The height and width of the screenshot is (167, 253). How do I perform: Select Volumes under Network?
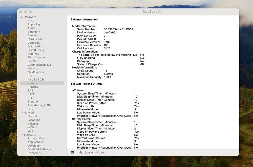point(33,124)
